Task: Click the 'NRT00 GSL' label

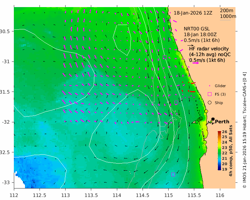Action: (197, 29)
